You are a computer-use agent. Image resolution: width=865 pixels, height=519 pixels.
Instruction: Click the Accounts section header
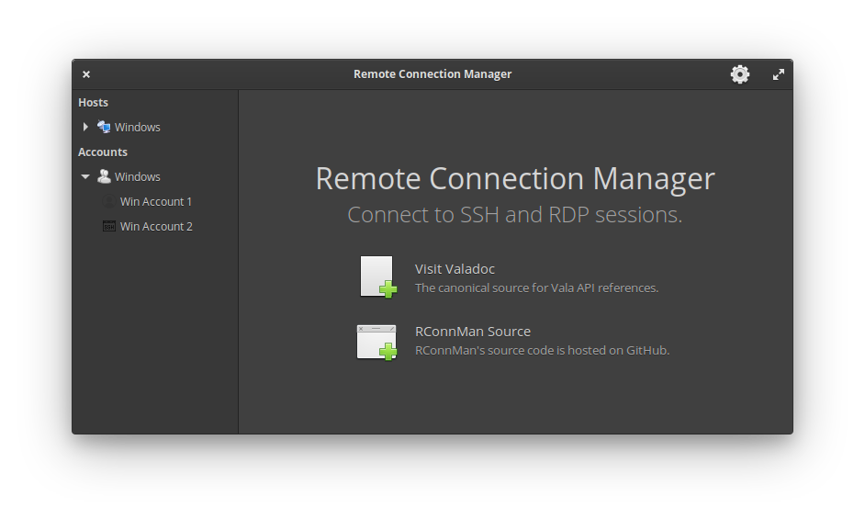(x=103, y=152)
